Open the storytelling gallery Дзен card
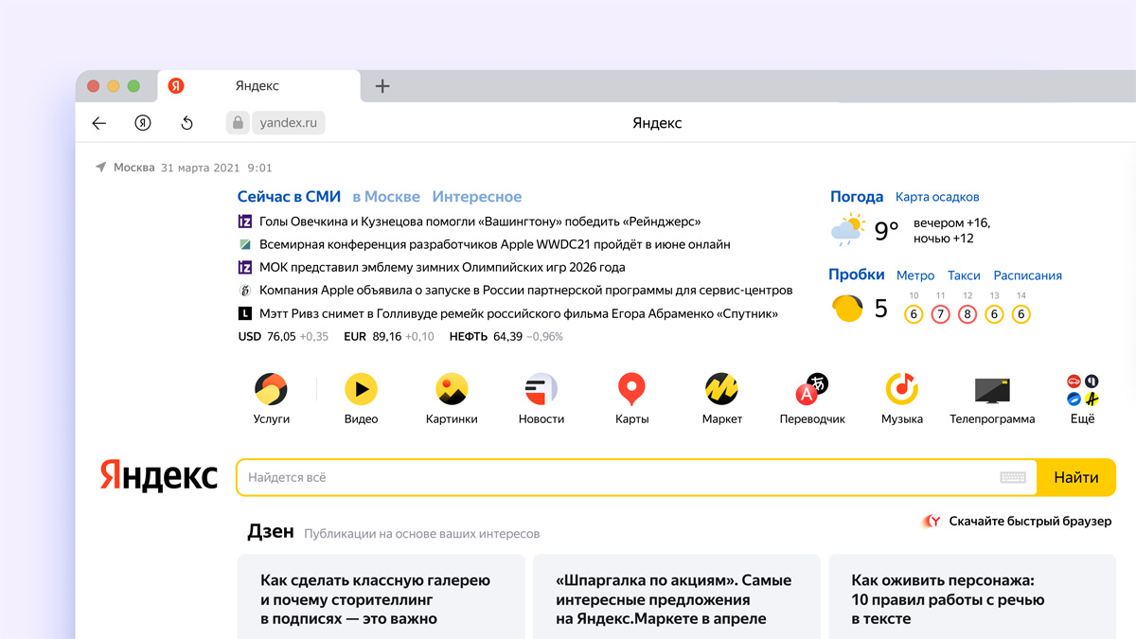The width and height of the screenshot is (1136, 639). (x=381, y=598)
